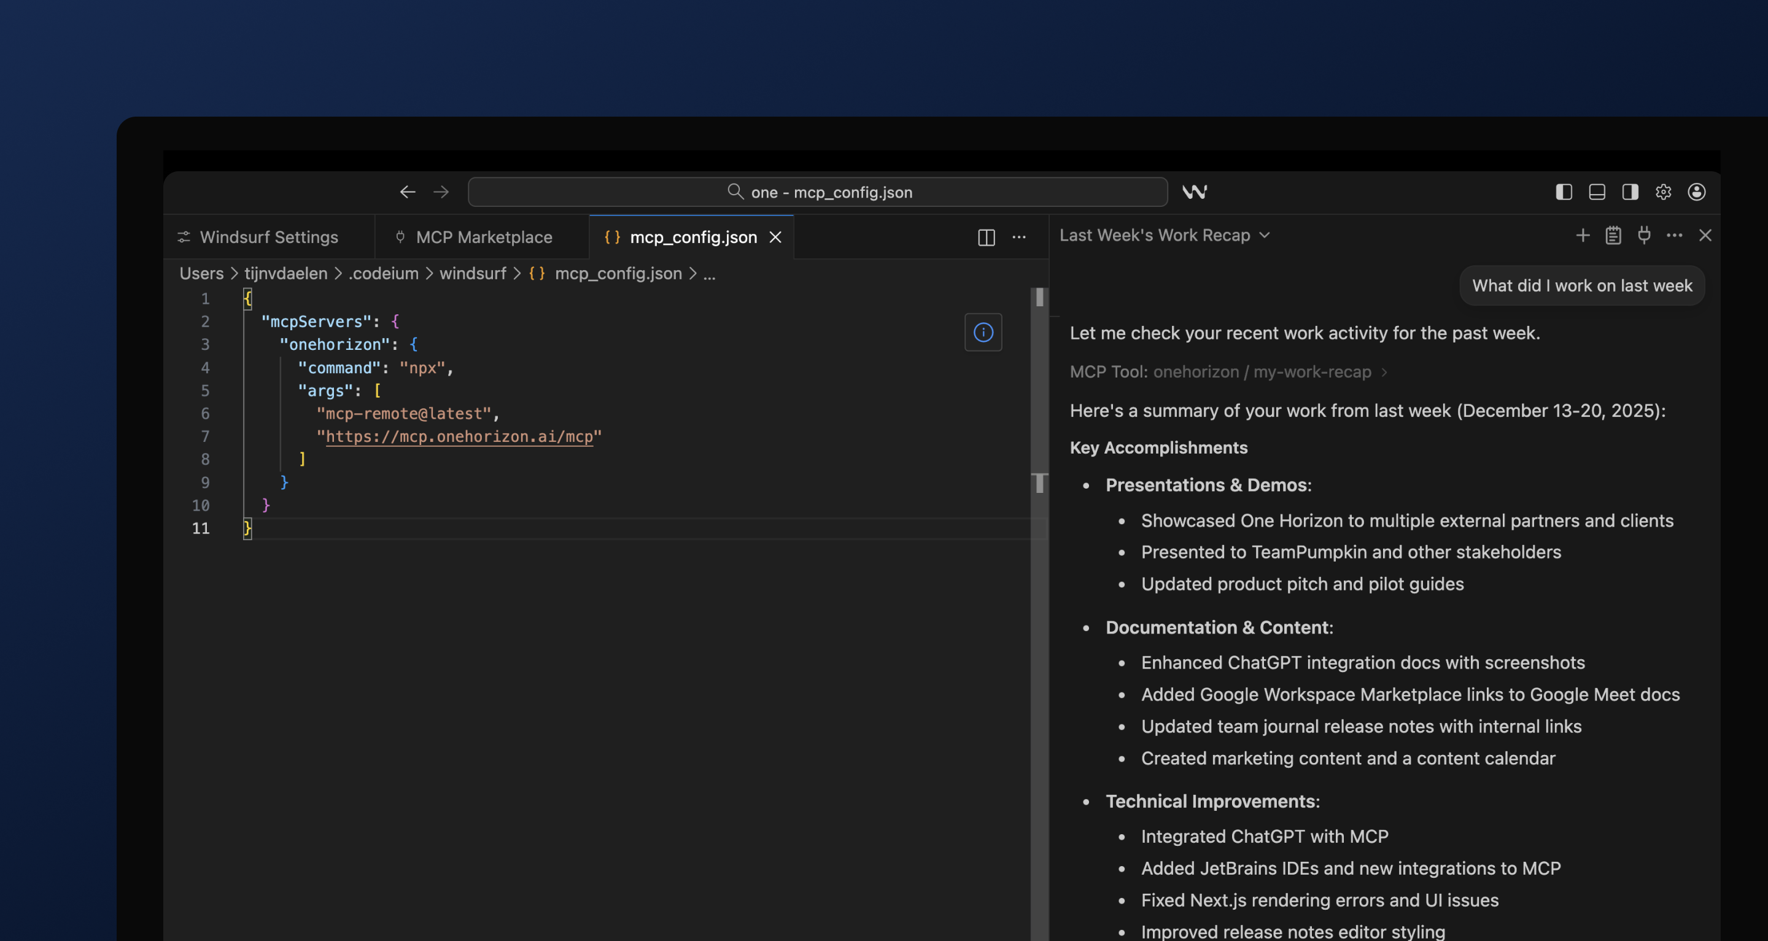
Task: Open the account profile icon
Action: (x=1697, y=192)
